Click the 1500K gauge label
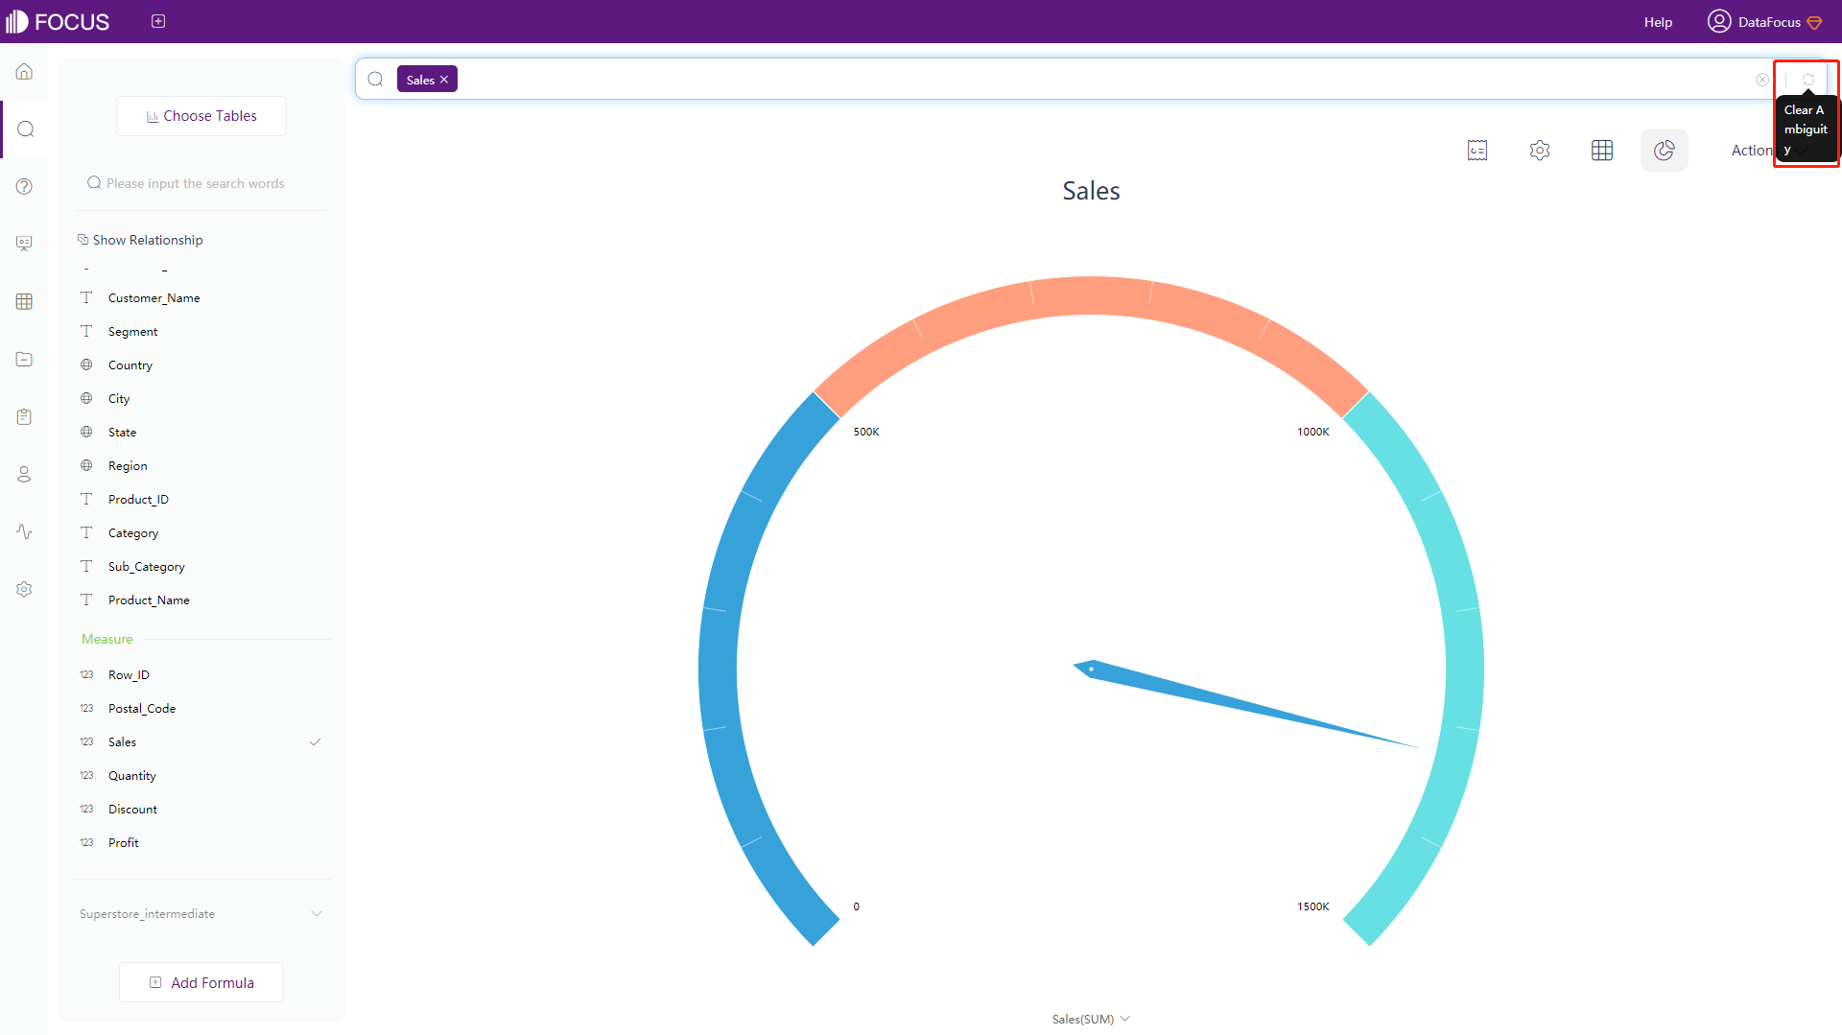 pyautogui.click(x=1313, y=906)
